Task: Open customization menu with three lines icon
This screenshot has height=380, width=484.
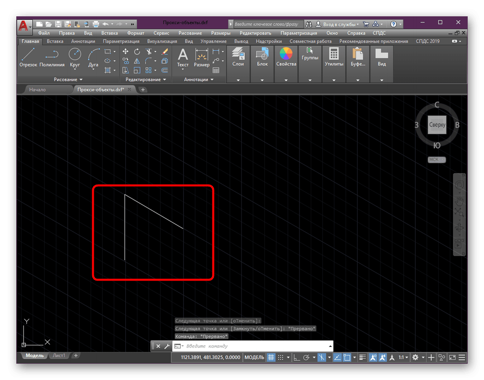Action: [x=462, y=357]
